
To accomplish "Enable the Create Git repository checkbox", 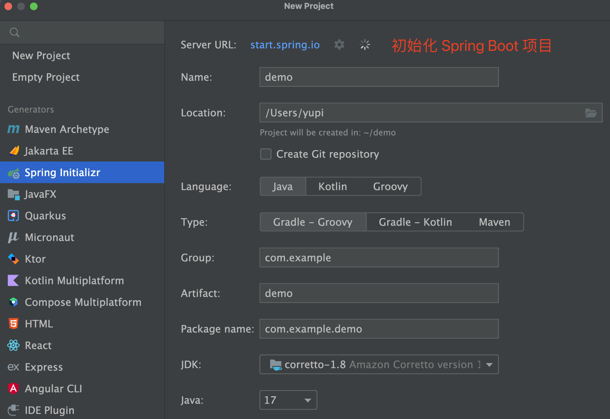I will click(266, 154).
